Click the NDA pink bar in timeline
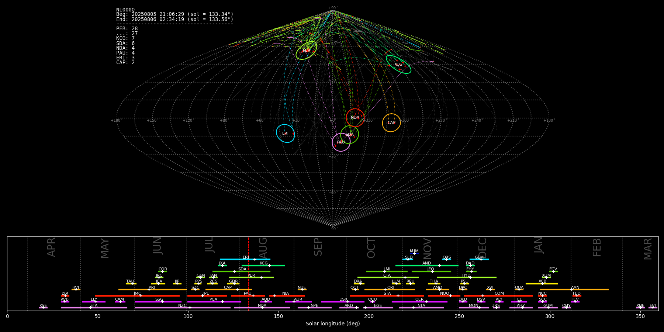This screenshot has height=332, width=664. [x=262, y=308]
